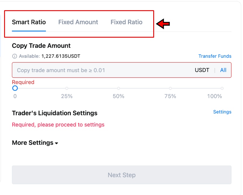Viewport: 243px width, 195px height.
Task: Set the slider to 75%
Action: click(170, 88)
